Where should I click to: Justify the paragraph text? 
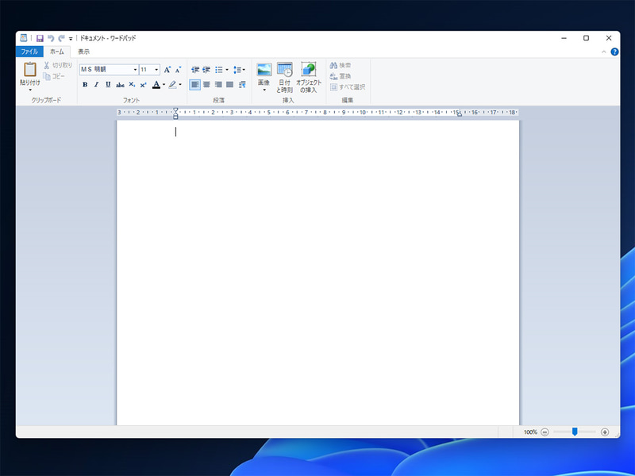click(x=230, y=85)
